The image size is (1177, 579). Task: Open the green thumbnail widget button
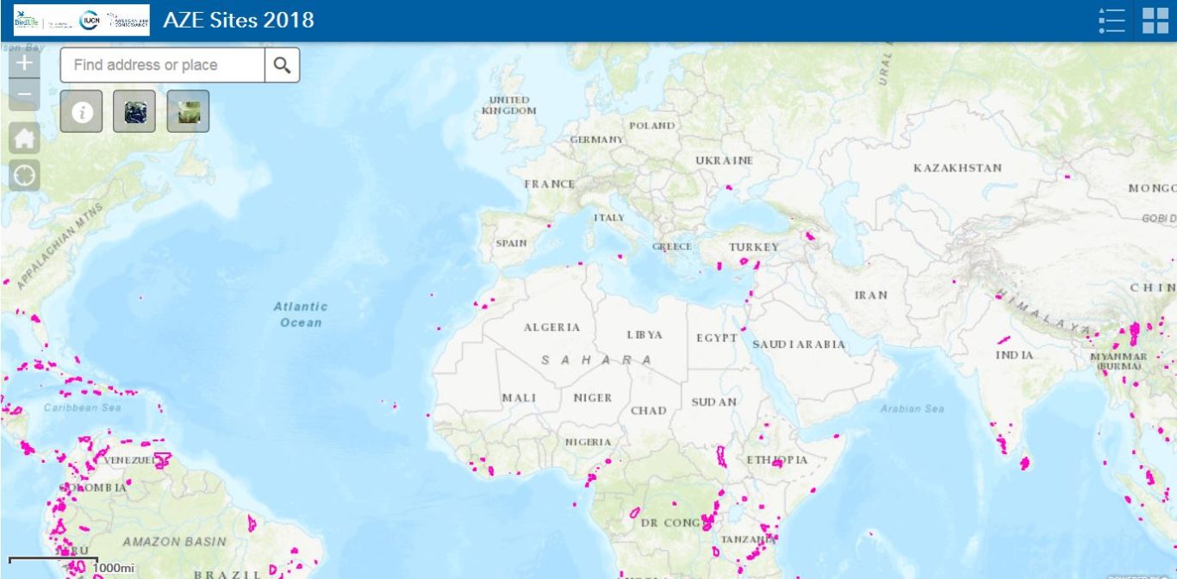click(188, 112)
